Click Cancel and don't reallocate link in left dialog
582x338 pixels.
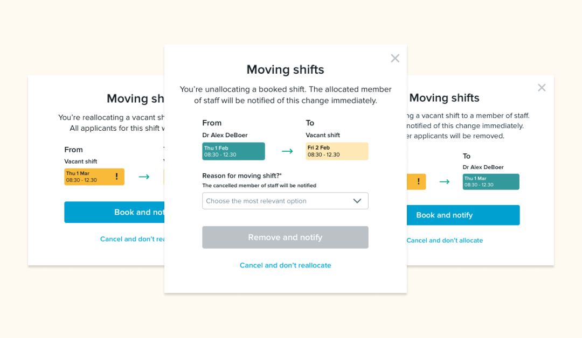point(132,239)
